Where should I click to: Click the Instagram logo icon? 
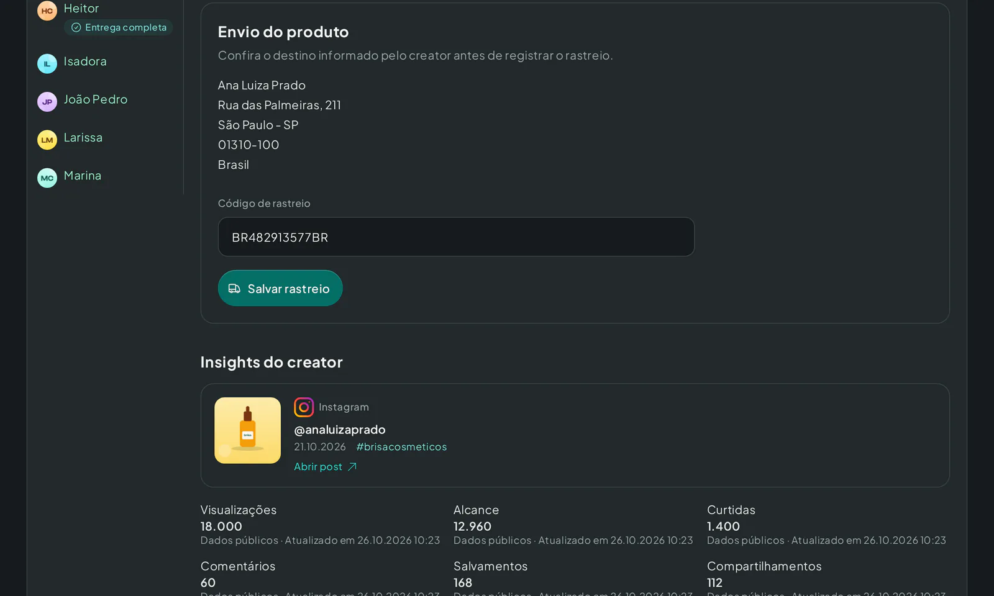click(x=304, y=407)
